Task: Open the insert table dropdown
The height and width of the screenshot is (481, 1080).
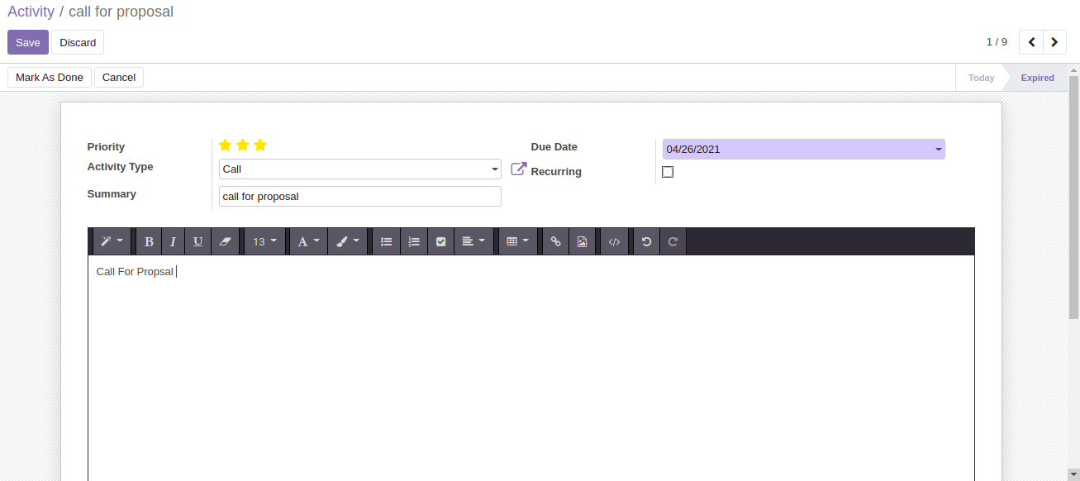Action: [518, 241]
